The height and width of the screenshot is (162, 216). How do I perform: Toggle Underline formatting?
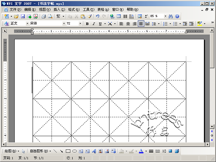[x=100, y=24]
